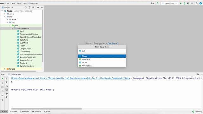Viewport: 203px width, 114px height.
Task: Open the Terminal tool window
Action: click(x=36, y=111)
